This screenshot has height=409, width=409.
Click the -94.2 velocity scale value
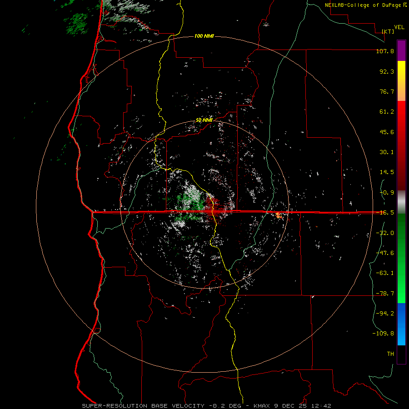pyautogui.click(x=385, y=313)
